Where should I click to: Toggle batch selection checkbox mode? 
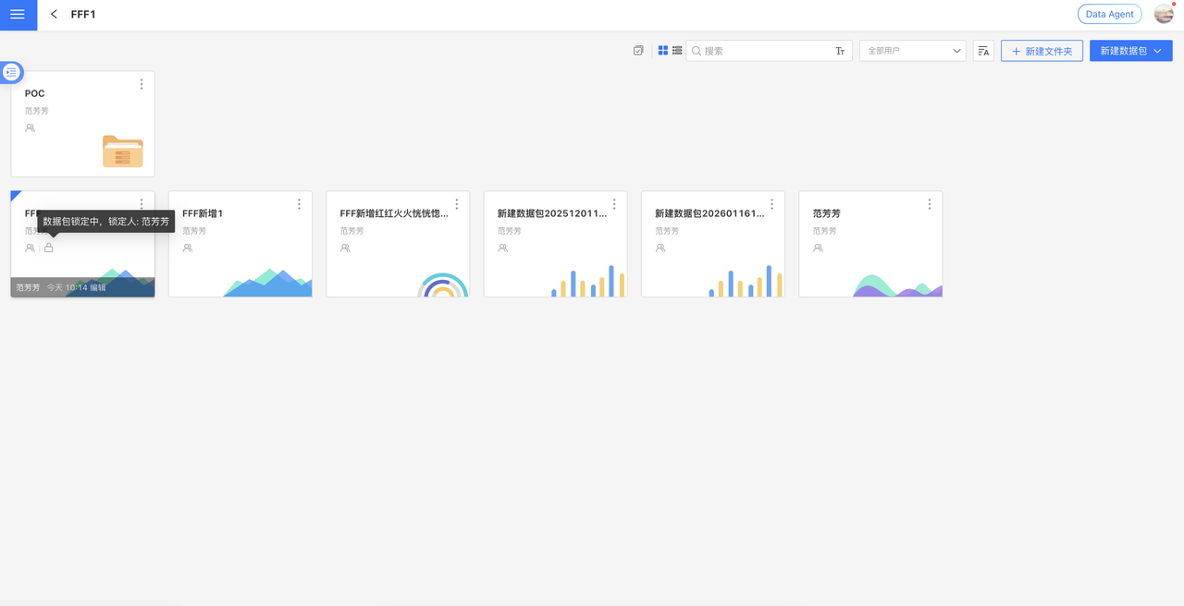coord(638,51)
